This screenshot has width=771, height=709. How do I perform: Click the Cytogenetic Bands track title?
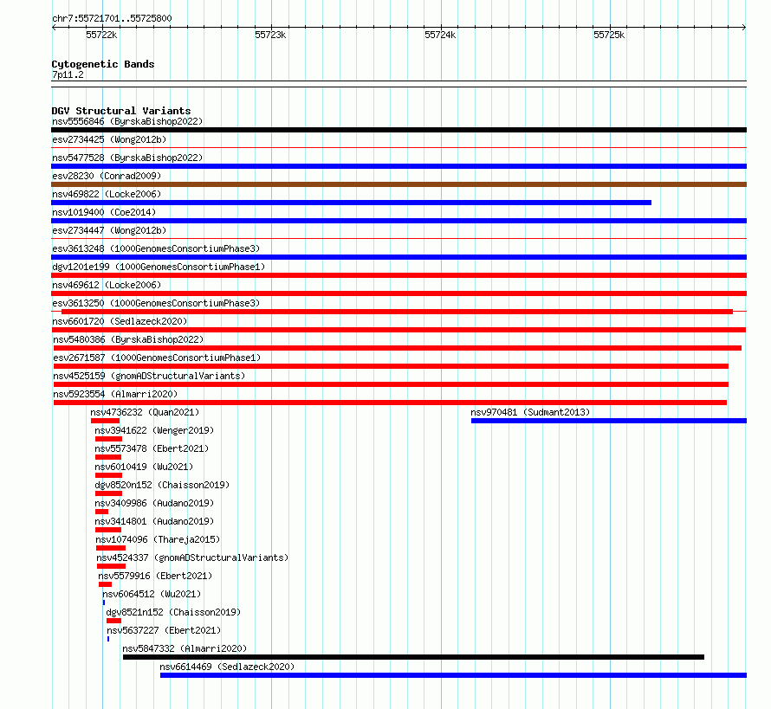tap(103, 64)
